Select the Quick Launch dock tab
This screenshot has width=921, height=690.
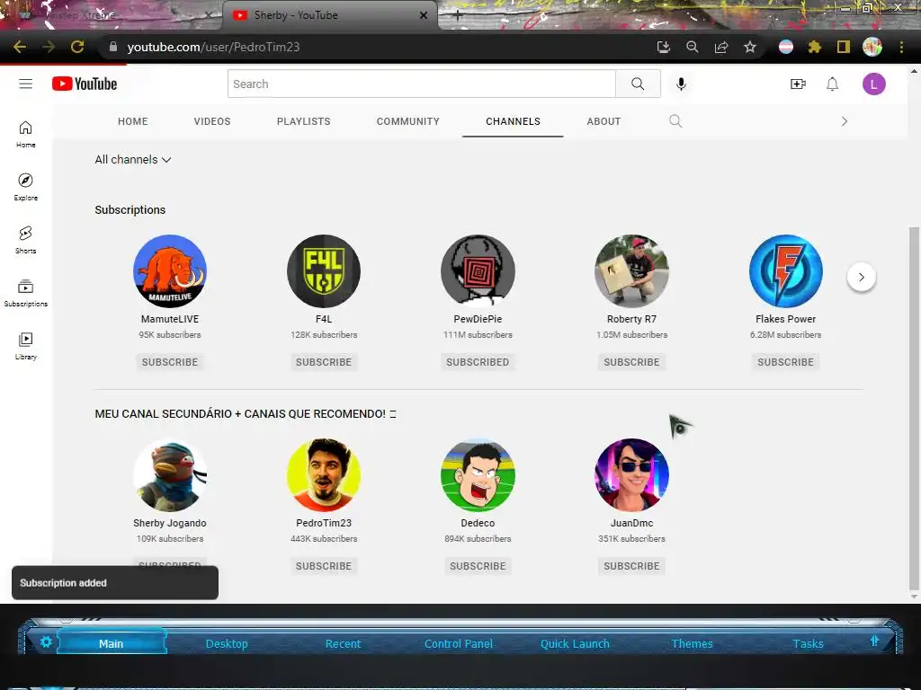(x=575, y=643)
